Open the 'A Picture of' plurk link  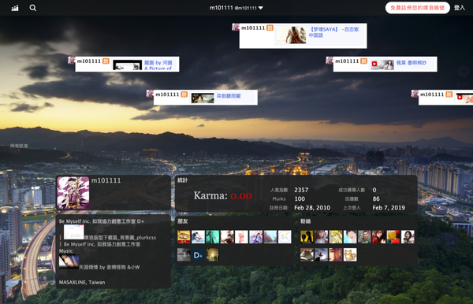(158, 65)
